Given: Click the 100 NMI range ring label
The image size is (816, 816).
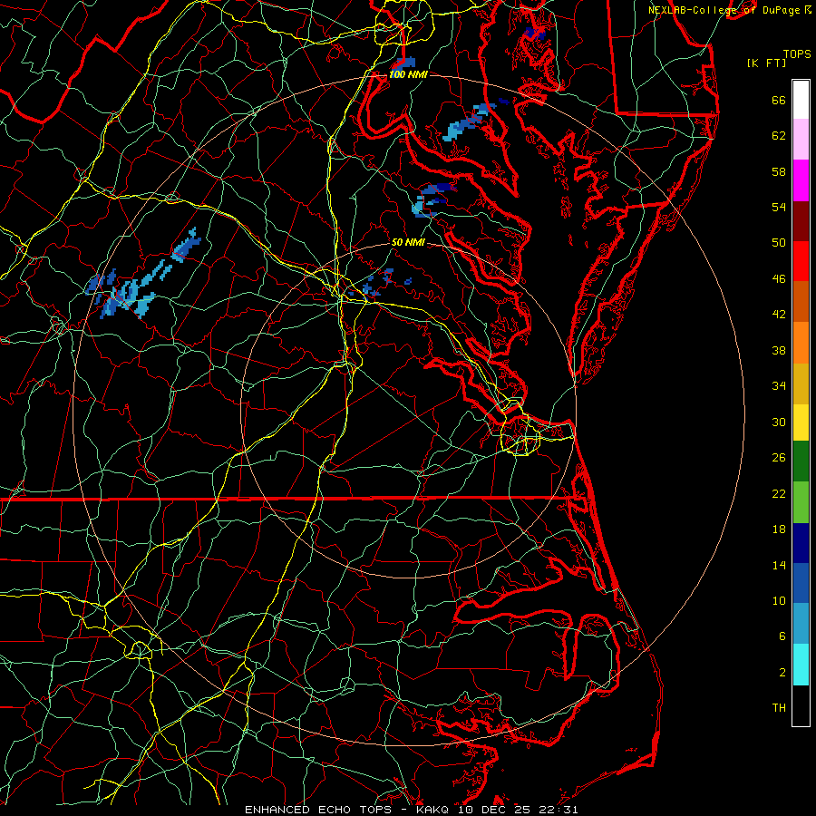Looking at the screenshot, I should click(409, 74).
